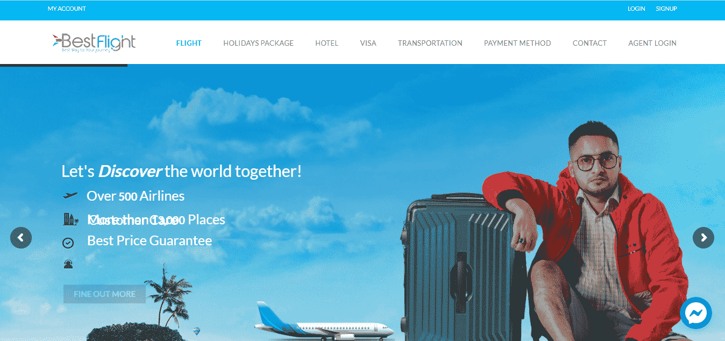Open the Agent Login link
725x341 pixels.
point(652,43)
